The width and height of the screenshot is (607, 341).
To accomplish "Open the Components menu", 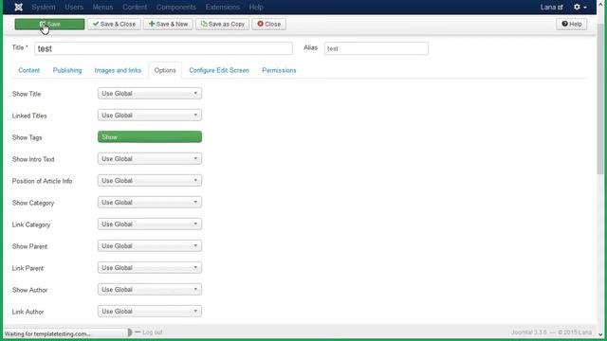I will tap(176, 7).
